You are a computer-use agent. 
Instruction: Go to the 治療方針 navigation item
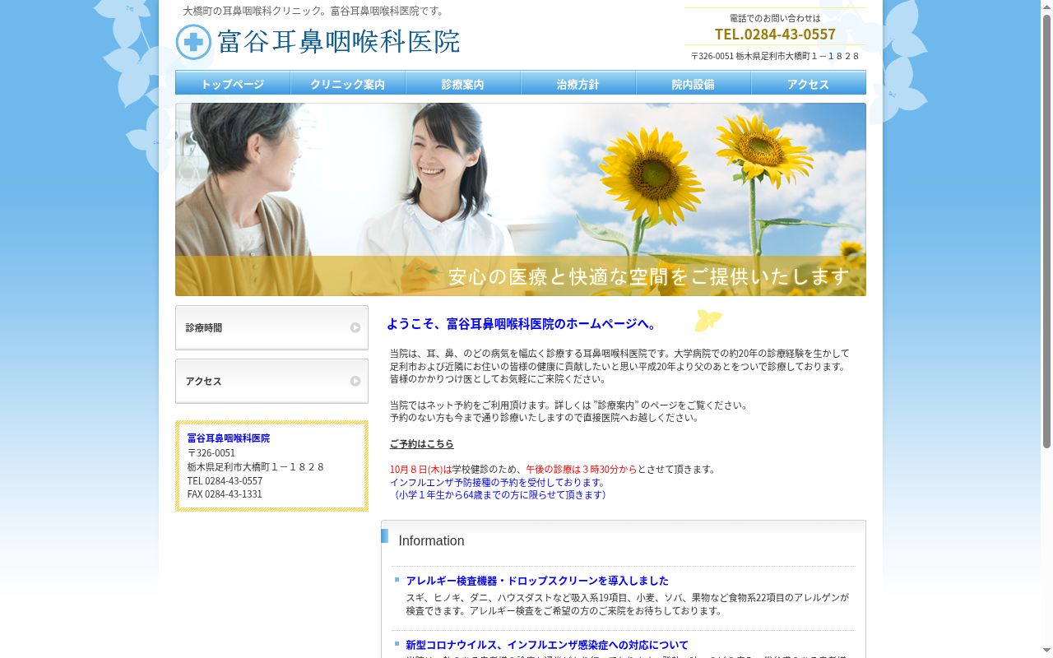(x=578, y=83)
